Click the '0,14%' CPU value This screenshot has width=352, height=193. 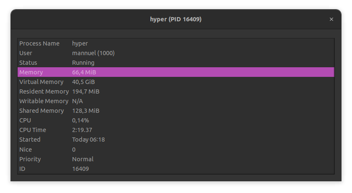pos(80,120)
